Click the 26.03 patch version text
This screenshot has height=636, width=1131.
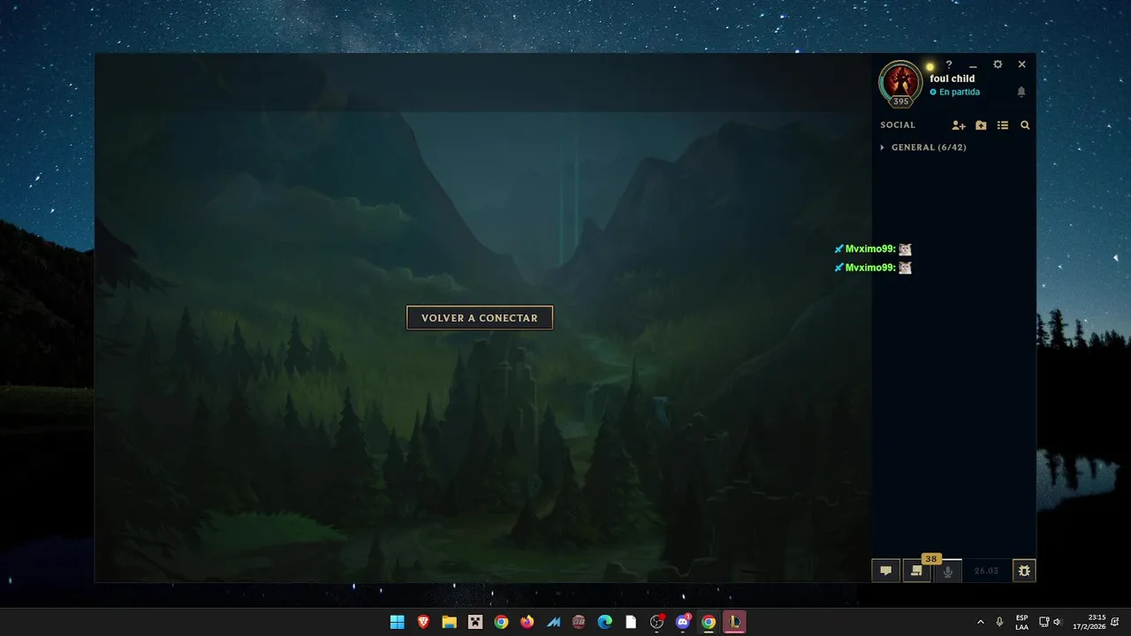tap(986, 571)
